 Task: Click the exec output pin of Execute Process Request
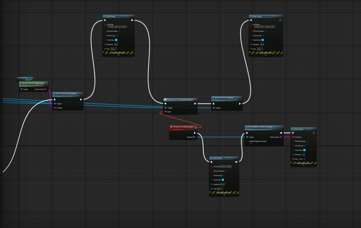pos(240,103)
